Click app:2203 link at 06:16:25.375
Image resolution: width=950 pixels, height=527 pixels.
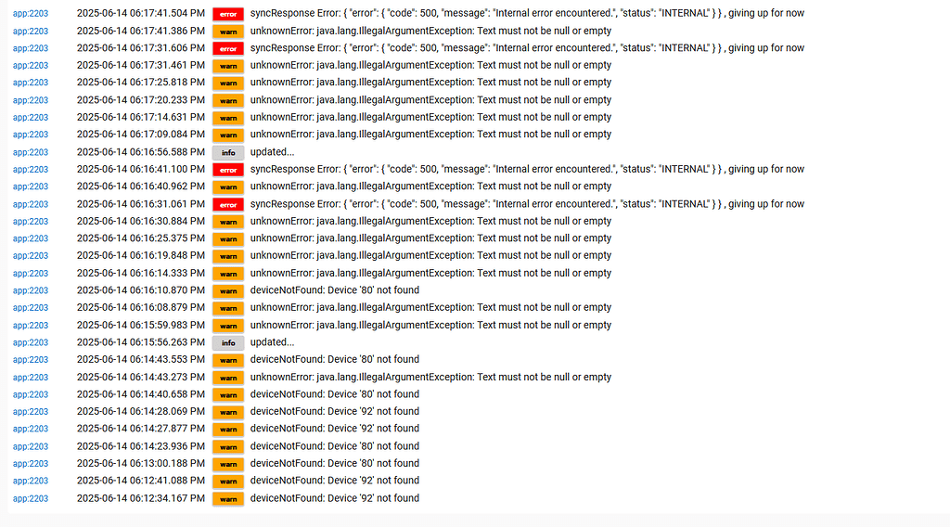[30, 238]
